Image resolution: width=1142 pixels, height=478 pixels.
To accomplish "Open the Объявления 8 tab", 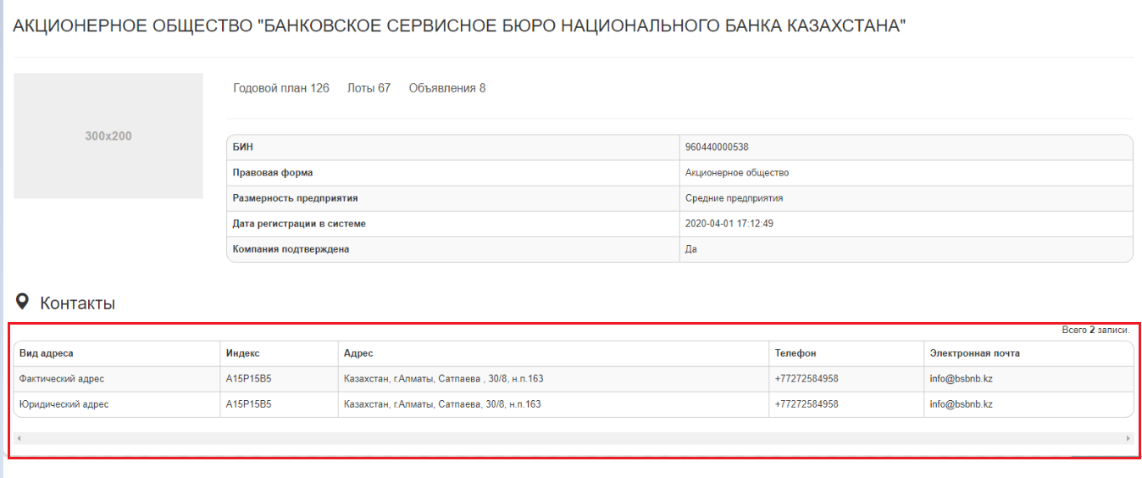I will (446, 88).
